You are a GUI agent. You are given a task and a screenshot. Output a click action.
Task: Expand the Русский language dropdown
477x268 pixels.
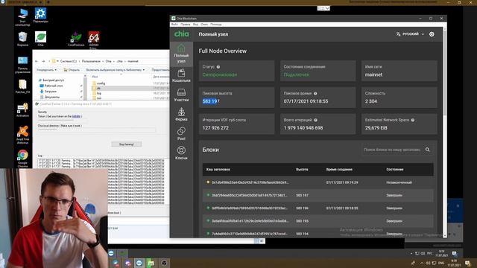[411, 34]
